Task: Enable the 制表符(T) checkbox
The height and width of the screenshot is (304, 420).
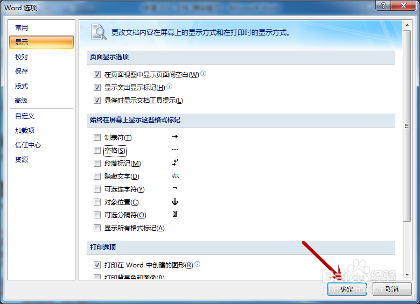Action: point(97,138)
